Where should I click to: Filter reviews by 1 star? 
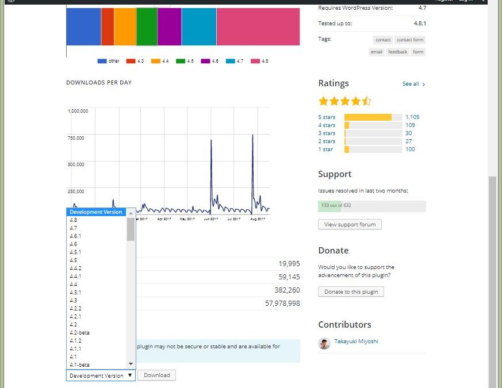click(325, 149)
